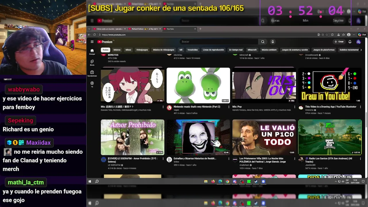
Task: Open the tab search dropdown in browser
Action: (89, 29)
